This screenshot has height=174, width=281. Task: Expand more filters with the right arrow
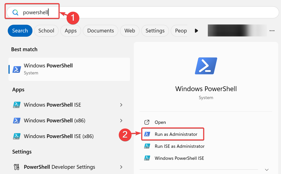(x=196, y=30)
